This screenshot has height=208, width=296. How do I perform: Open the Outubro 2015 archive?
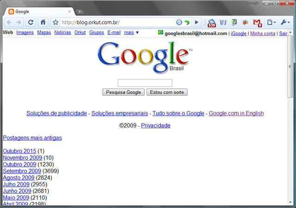tap(19, 151)
